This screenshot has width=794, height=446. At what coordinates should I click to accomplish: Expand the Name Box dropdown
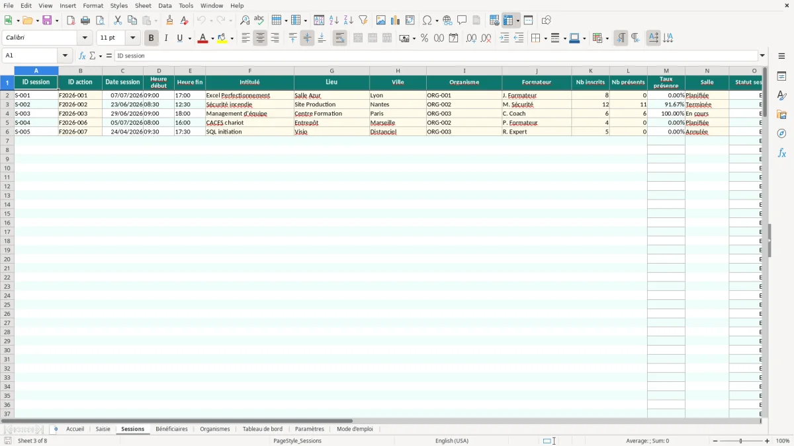65,56
